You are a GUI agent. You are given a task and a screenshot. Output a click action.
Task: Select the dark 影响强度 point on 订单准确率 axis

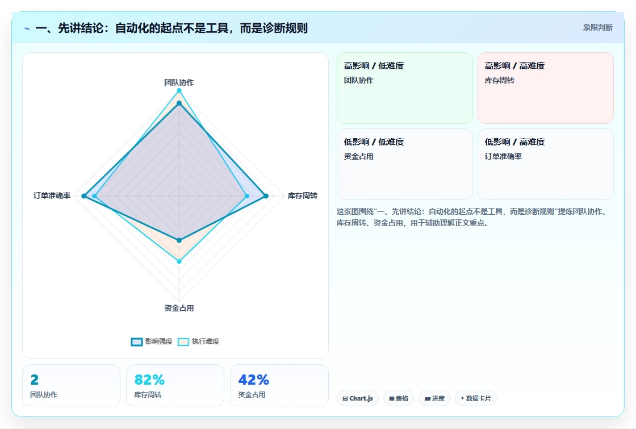click(x=84, y=196)
